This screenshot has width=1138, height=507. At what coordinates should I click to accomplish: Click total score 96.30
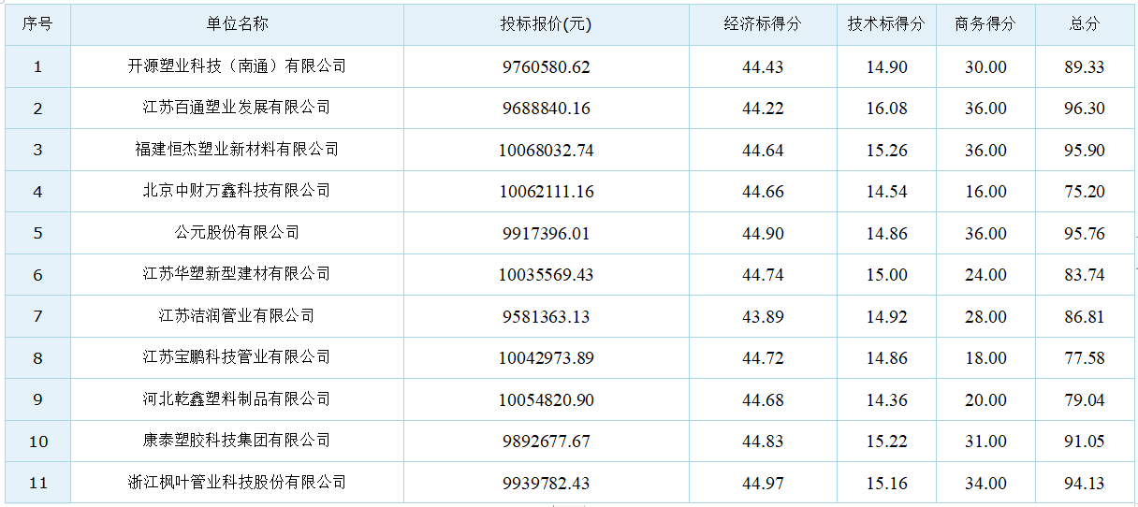coord(1085,109)
